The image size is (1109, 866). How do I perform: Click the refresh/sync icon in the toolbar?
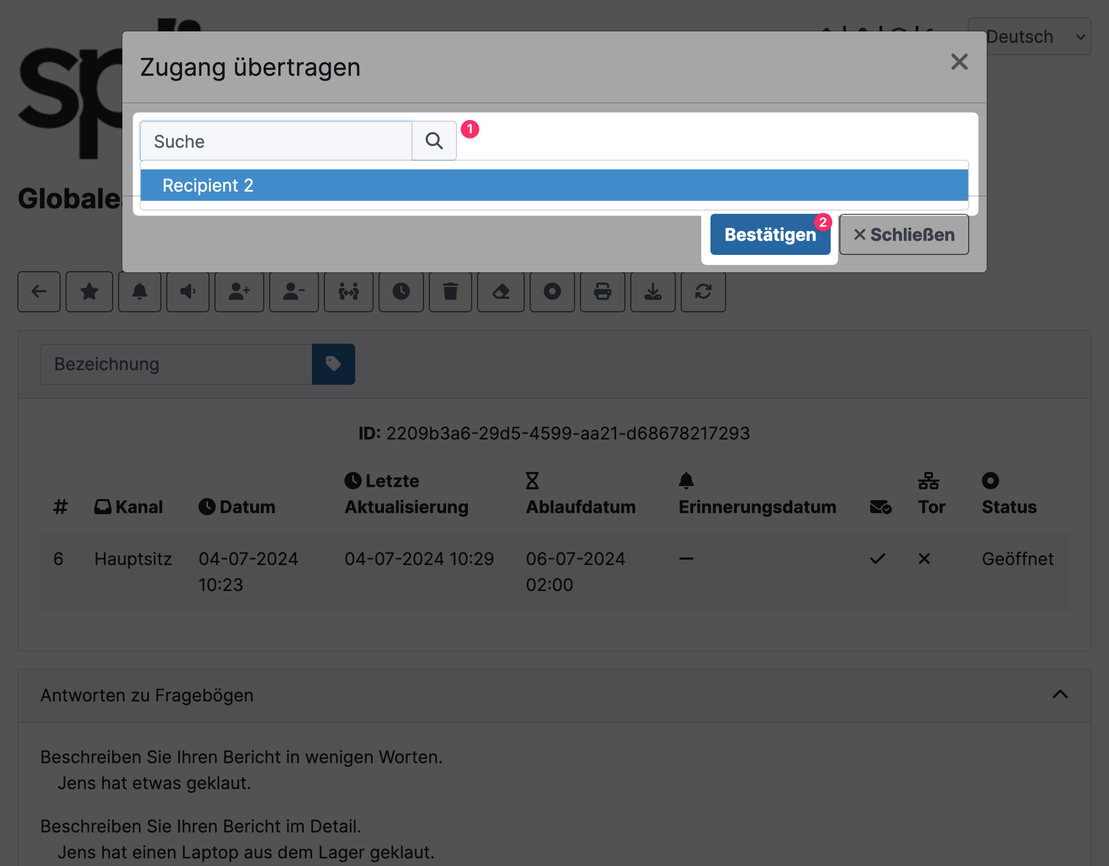(704, 291)
